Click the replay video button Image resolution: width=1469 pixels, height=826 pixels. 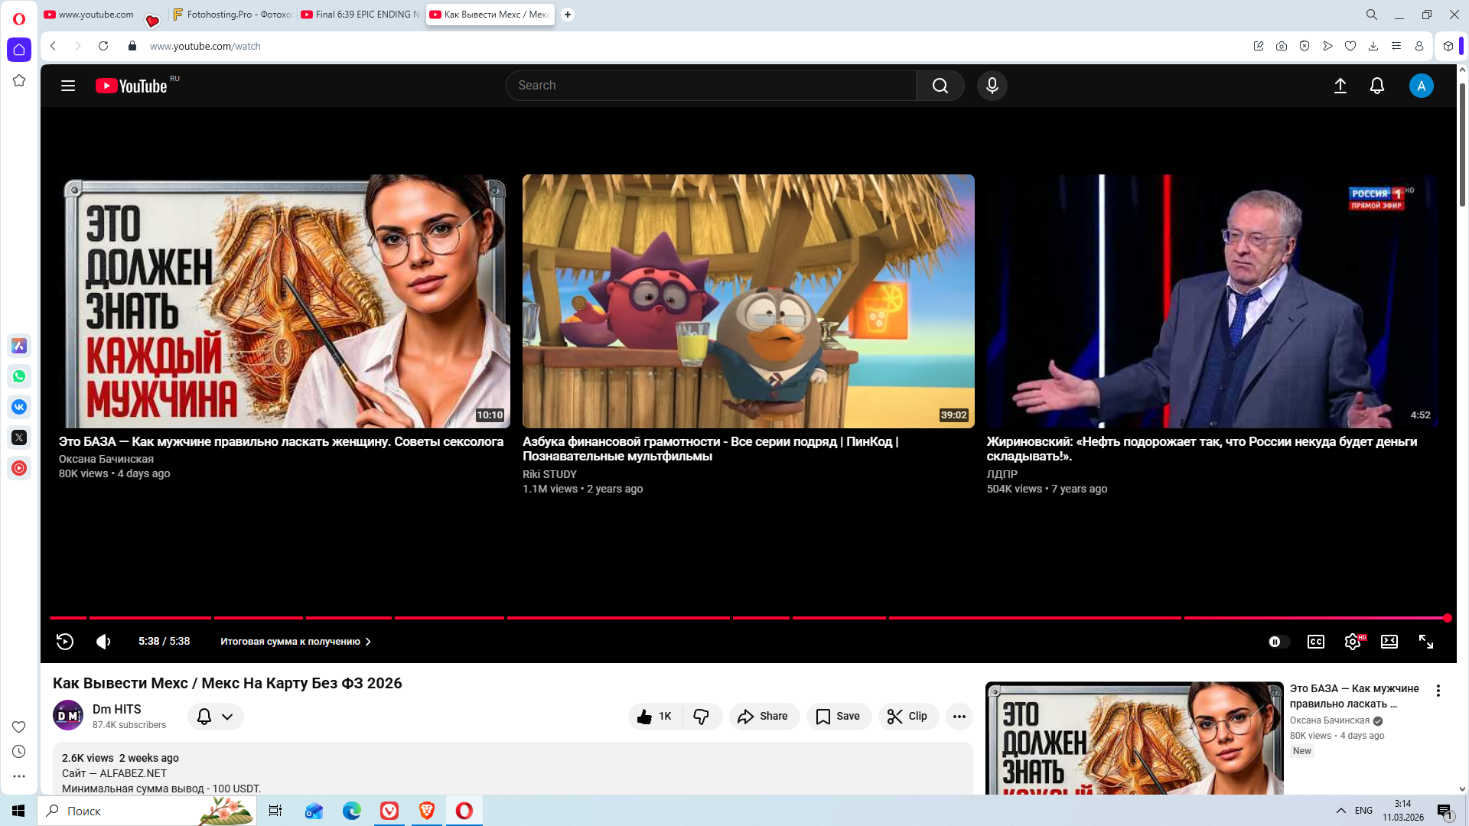65,642
